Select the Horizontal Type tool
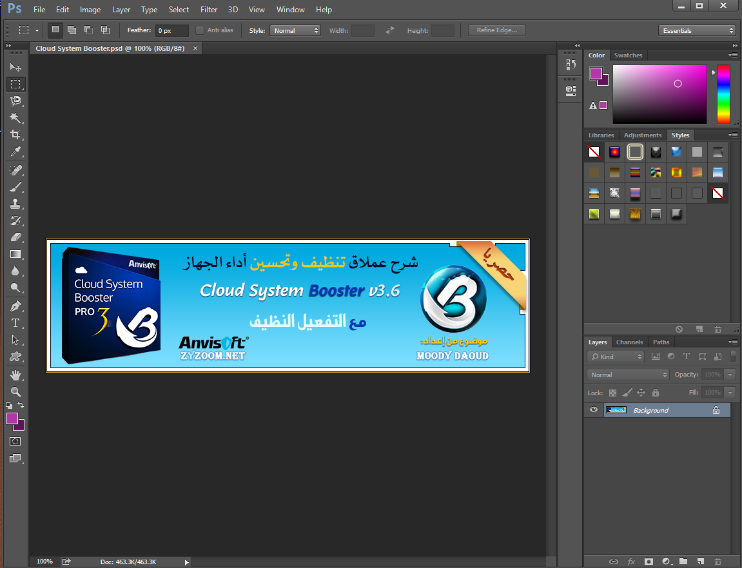 point(15,323)
